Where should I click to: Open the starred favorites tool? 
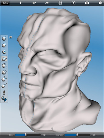click(x=4, y=99)
